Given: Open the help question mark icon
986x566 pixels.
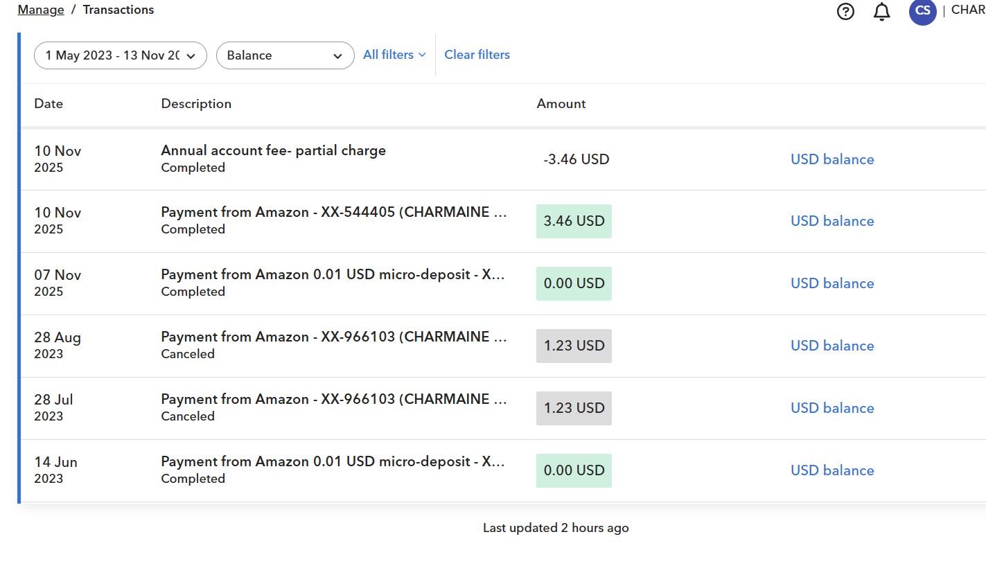Looking at the screenshot, I should click(x=845, y=12).
